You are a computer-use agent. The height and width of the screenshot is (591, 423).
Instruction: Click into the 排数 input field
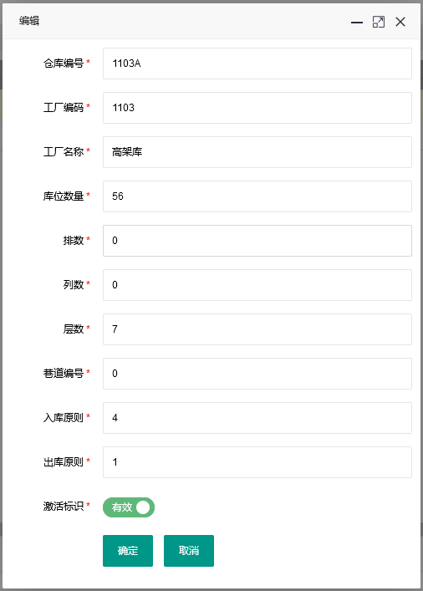257,241
